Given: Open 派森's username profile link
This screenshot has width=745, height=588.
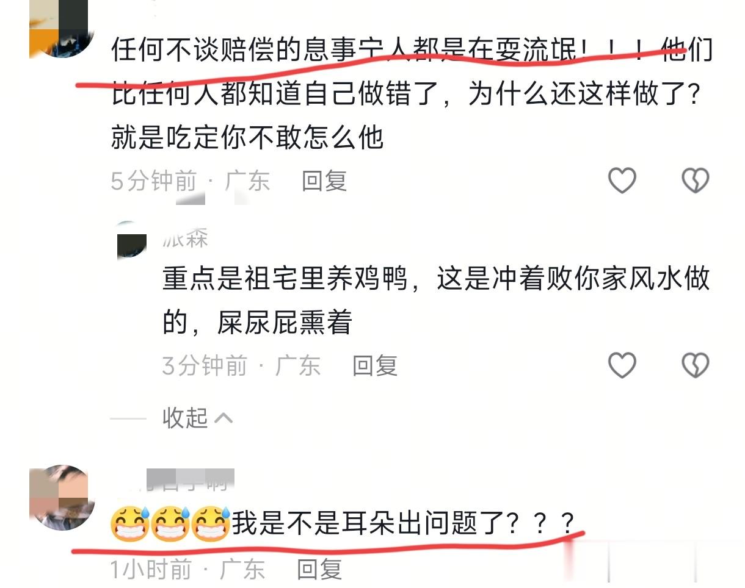Looking at the screenshot, I should tap(186, 238).
